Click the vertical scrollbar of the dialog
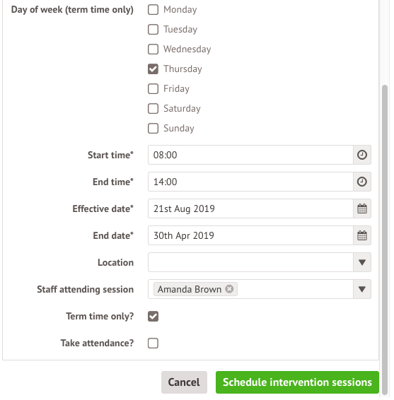The image size is (394, 400). pyautogui.click(x=385, y=240)
